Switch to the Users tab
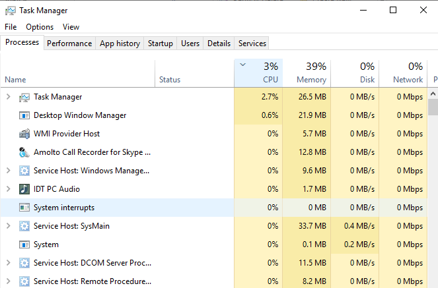This screenshot has width=438, height=288. (190, 43)
